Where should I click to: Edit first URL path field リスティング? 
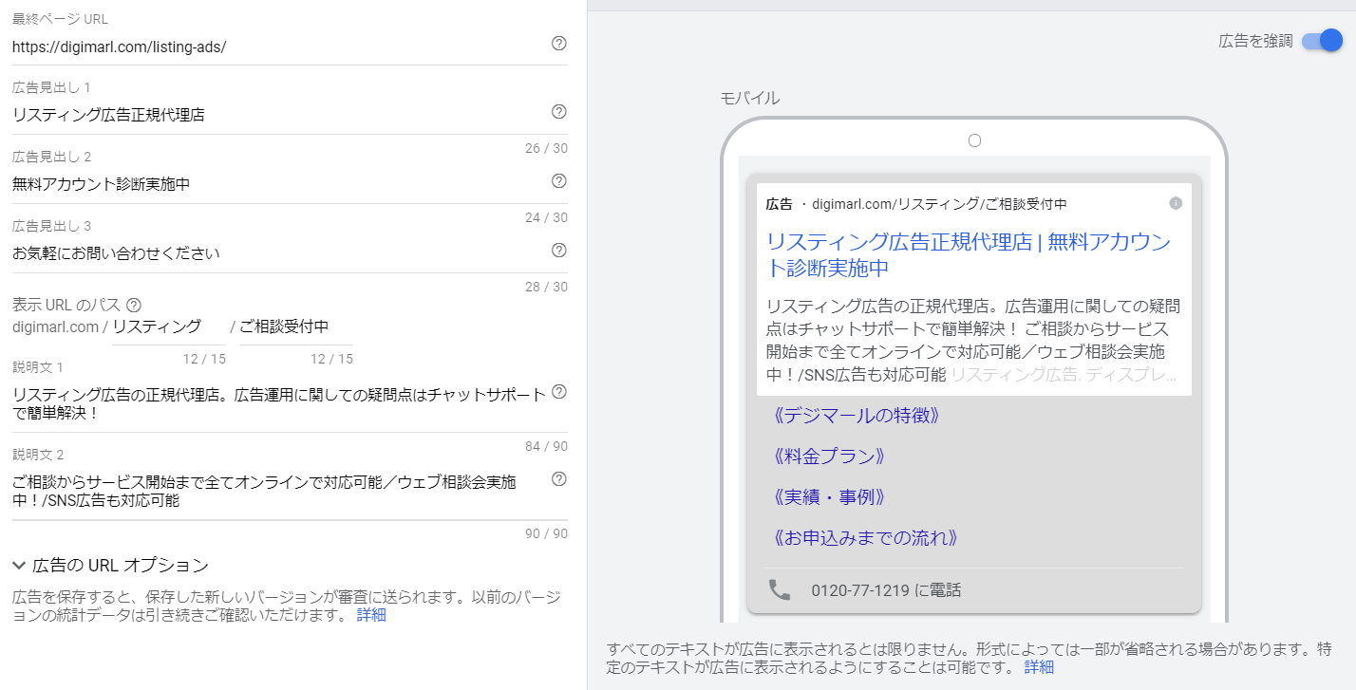168,326
